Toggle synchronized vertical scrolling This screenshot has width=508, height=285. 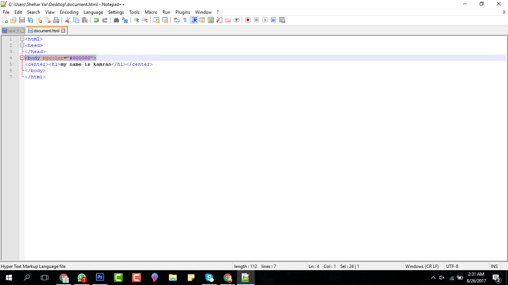pyautogui.click(x=157, y=20)
